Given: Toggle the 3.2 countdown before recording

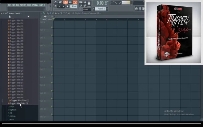Looking at the screenshot, I should 66,2.
